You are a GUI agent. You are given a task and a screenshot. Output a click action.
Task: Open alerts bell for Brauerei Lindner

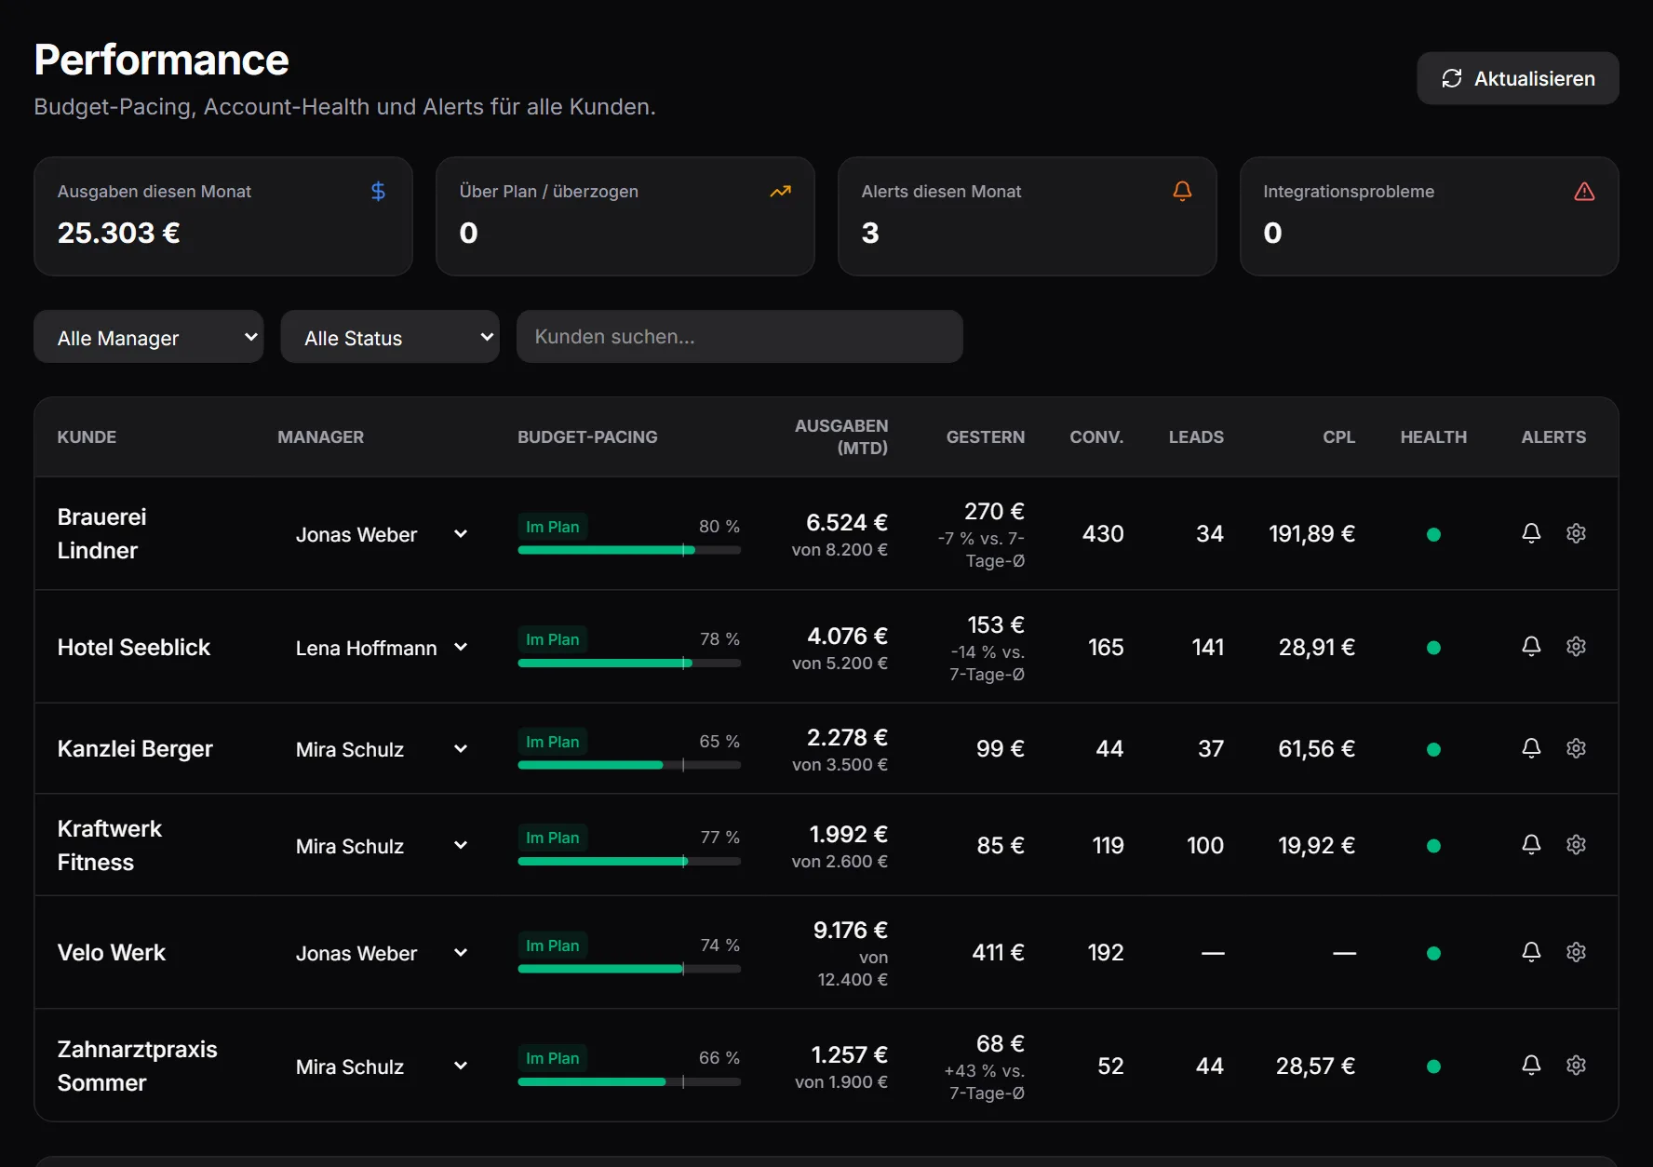(x=1531, y=533)
